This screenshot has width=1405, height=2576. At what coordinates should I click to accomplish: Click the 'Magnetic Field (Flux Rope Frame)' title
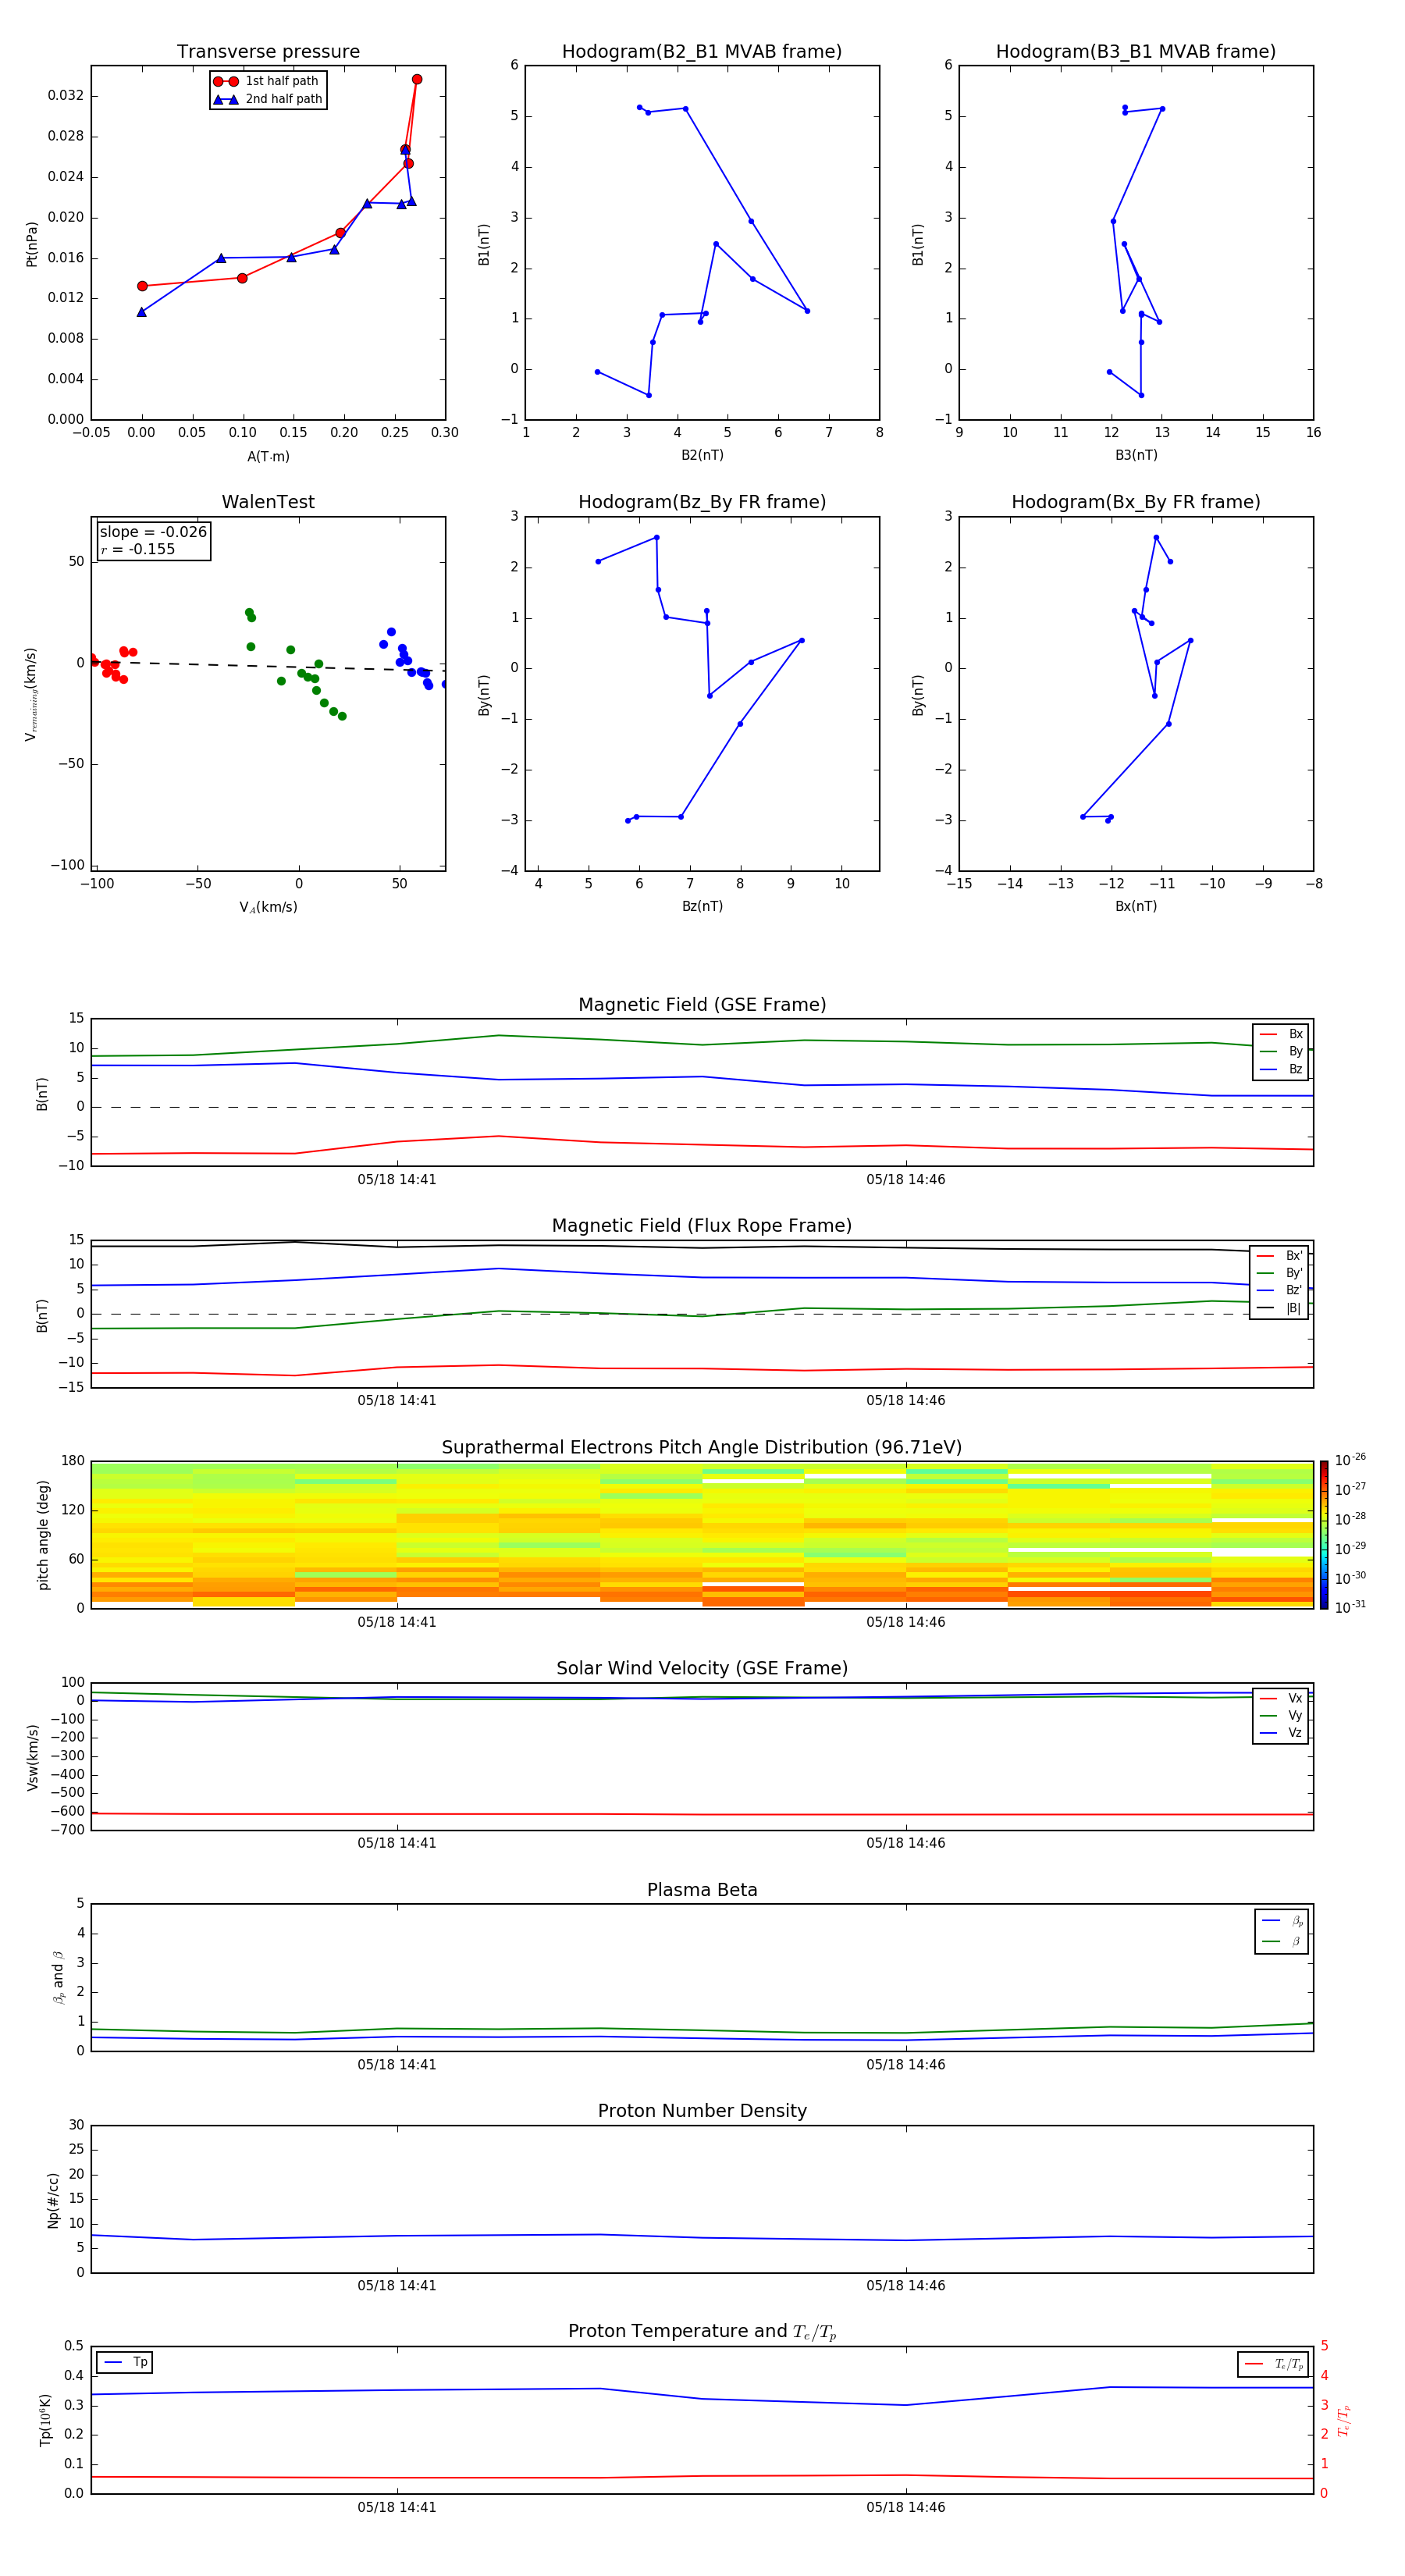coord(702,1226)
